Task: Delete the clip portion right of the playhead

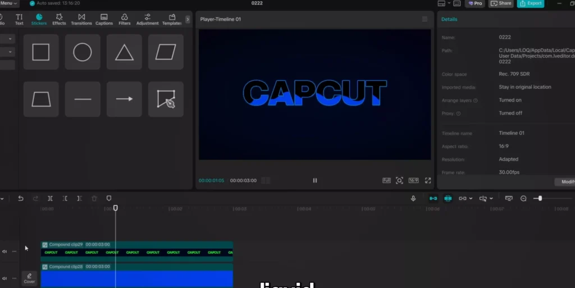Action: click(80, 198)
